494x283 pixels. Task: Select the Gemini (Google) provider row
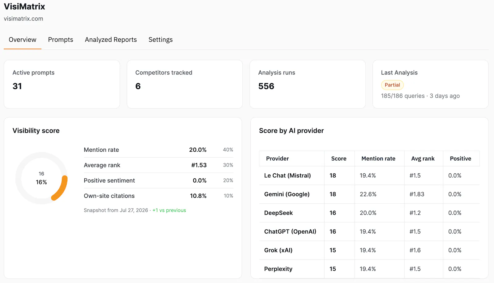tap(369, 194)
